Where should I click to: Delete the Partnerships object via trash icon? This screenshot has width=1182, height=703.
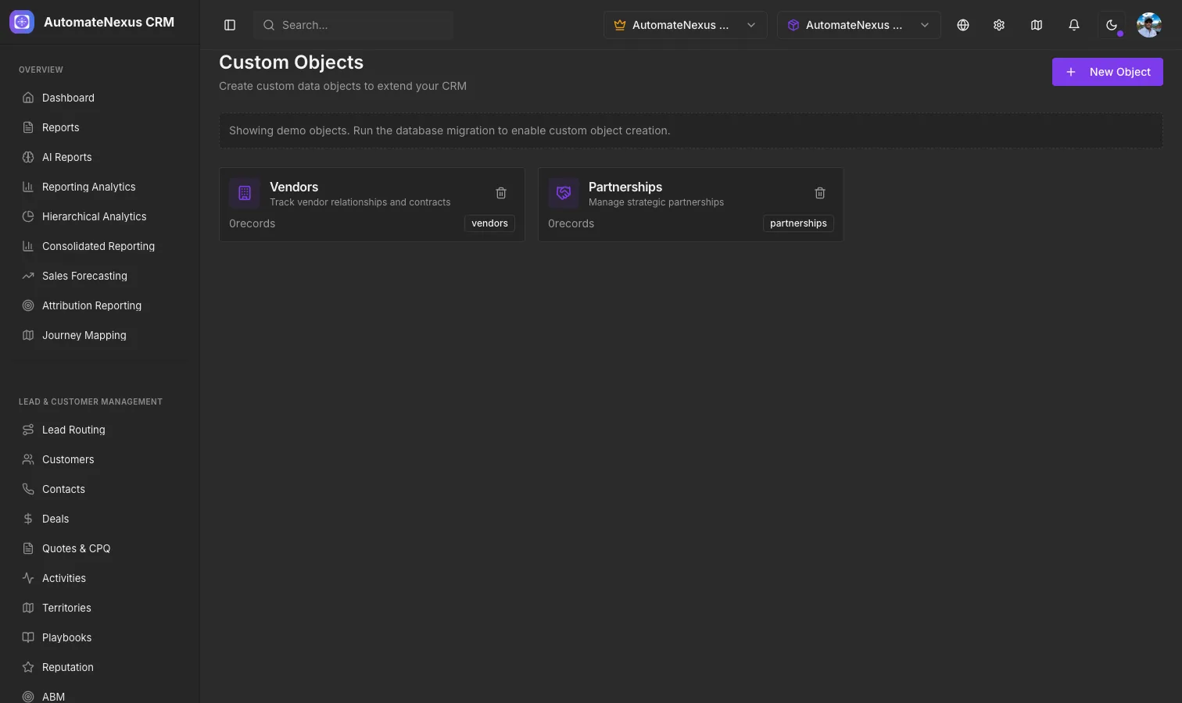[820, 193]
